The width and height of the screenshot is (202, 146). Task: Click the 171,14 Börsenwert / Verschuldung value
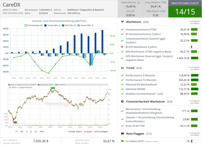click(185, 111)
